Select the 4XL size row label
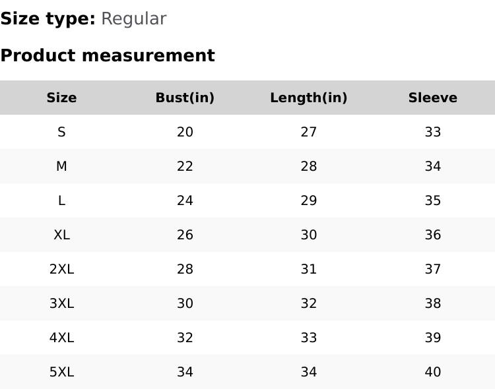The image size is (495, 389). click(61, 338)
